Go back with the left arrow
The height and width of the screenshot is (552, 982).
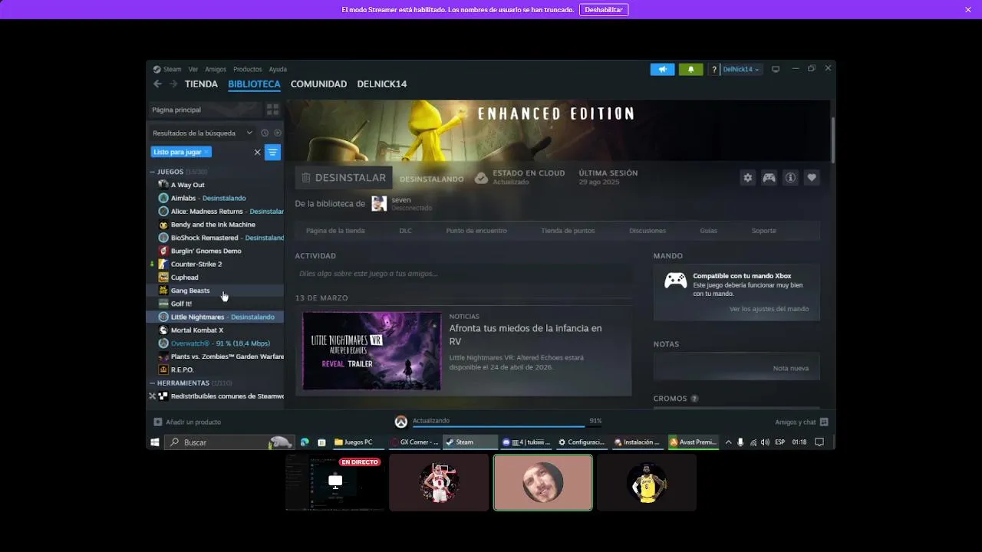(157, 84)
